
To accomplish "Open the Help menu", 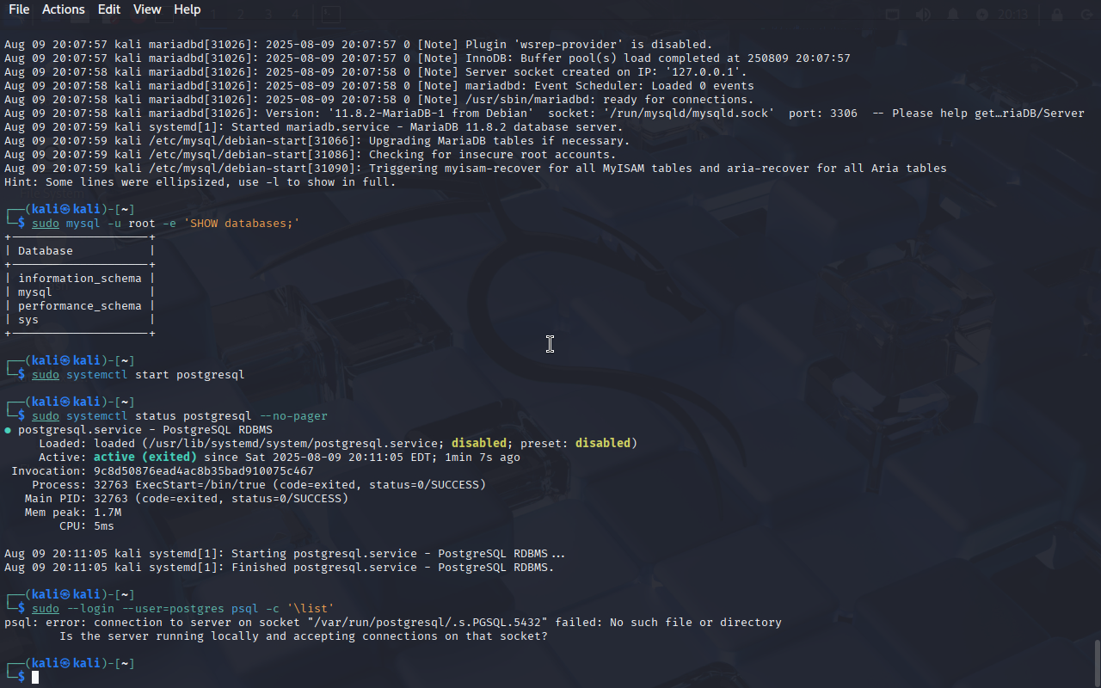I will pos(187,9).
